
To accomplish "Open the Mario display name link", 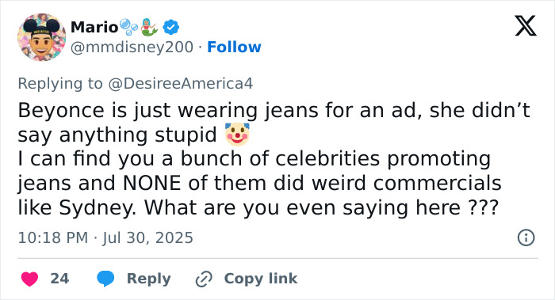I will point(94,27).
